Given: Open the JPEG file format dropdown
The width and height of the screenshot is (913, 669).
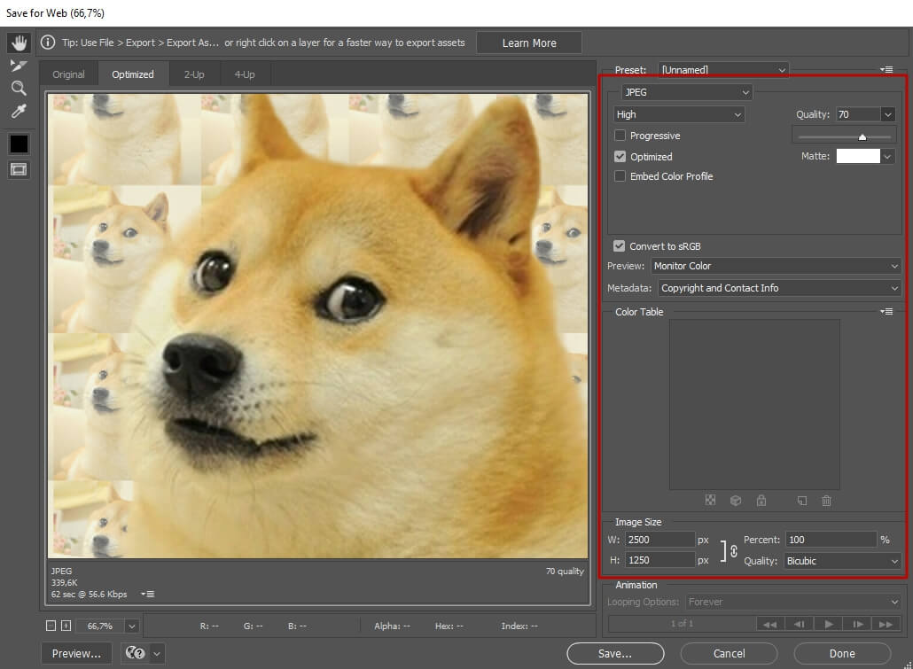Looking at the screenshot, I should (687, 92).
